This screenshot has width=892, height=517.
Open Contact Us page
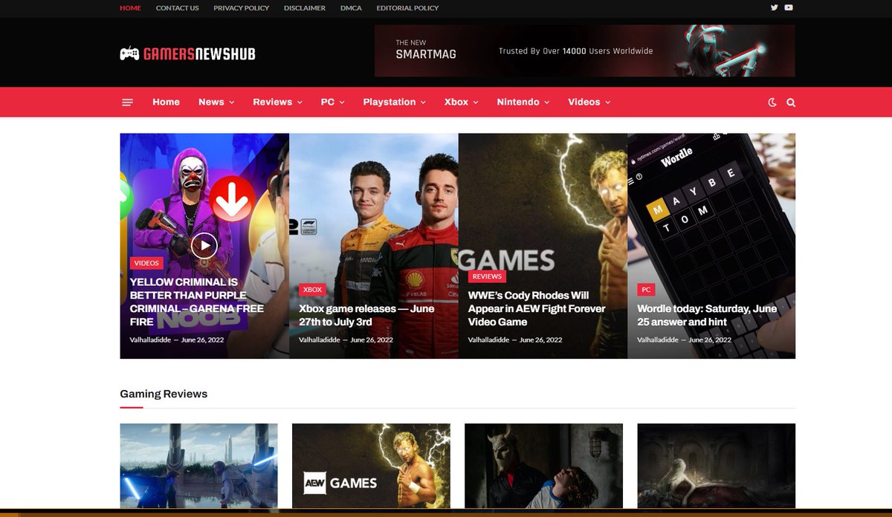(x=177, y=8)
